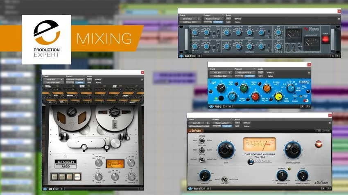Click the orange VU meter on Studer A800
This screenshot has width=348, height=195.
click(x=115, y=164)
